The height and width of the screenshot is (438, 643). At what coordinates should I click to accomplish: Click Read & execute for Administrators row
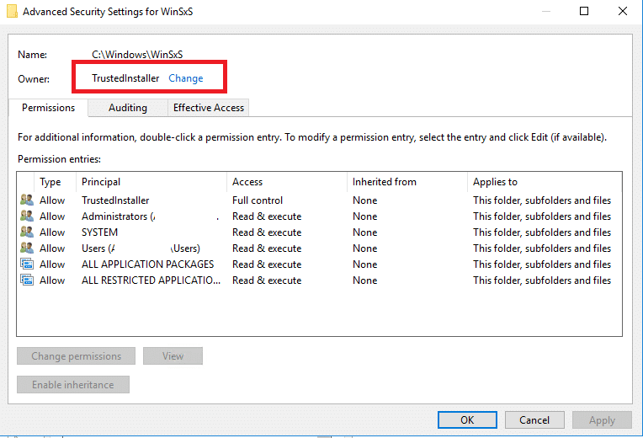coord(267,216)
